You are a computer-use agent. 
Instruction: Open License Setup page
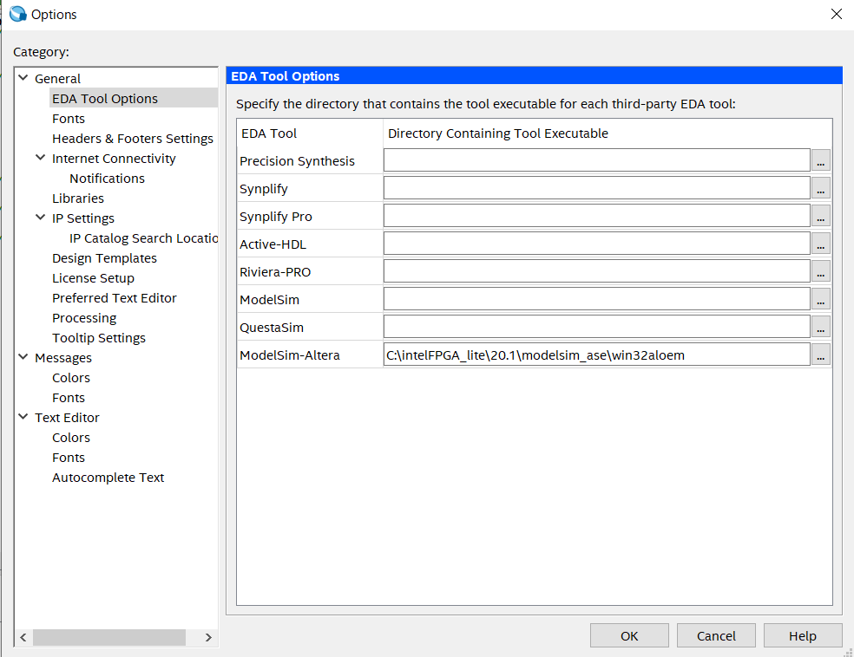[x=93, y=278]
